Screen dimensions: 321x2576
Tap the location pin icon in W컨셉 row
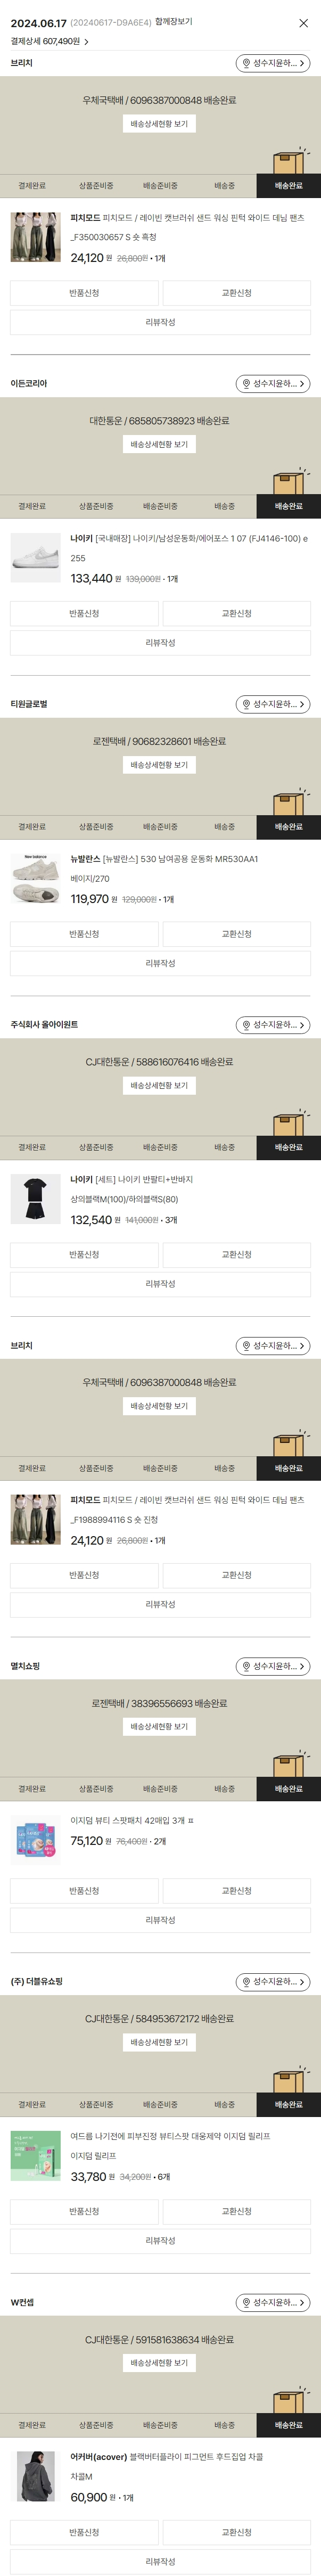click(246, 2303)
